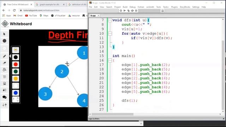226x127 pixels.
Task: Click the Run play icon
Action: pyautogui.click(x=125, y=11)
